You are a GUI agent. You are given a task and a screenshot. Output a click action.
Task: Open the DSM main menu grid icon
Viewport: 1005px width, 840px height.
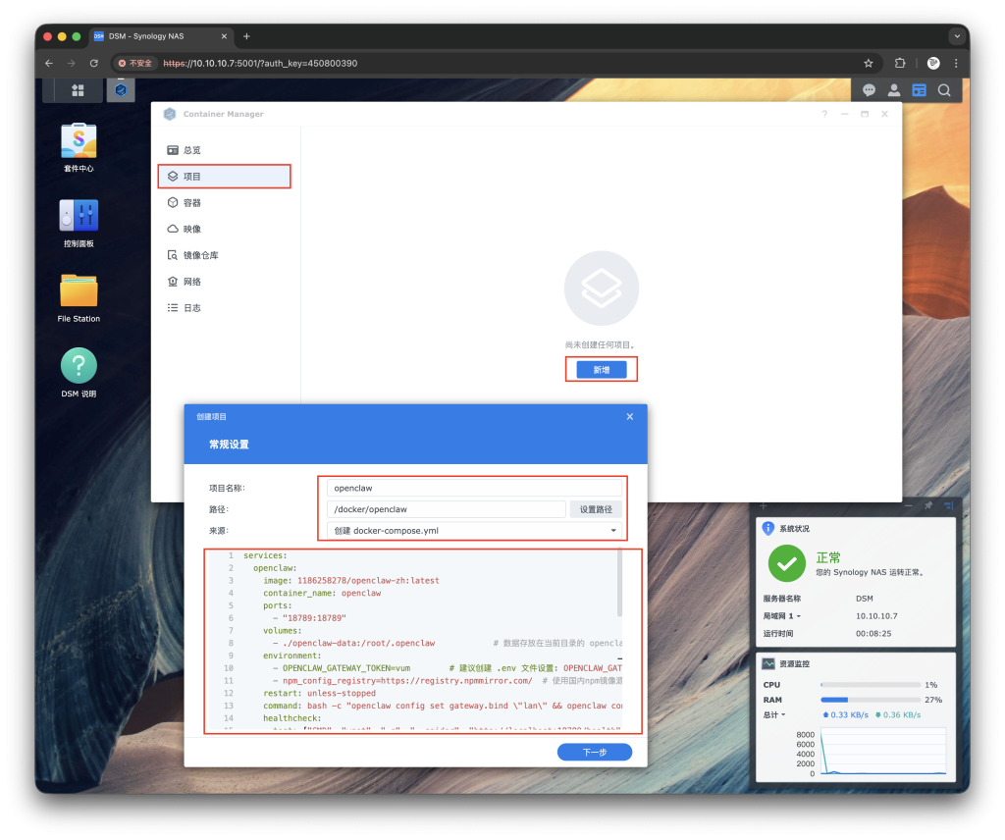[x=78, y=90]
